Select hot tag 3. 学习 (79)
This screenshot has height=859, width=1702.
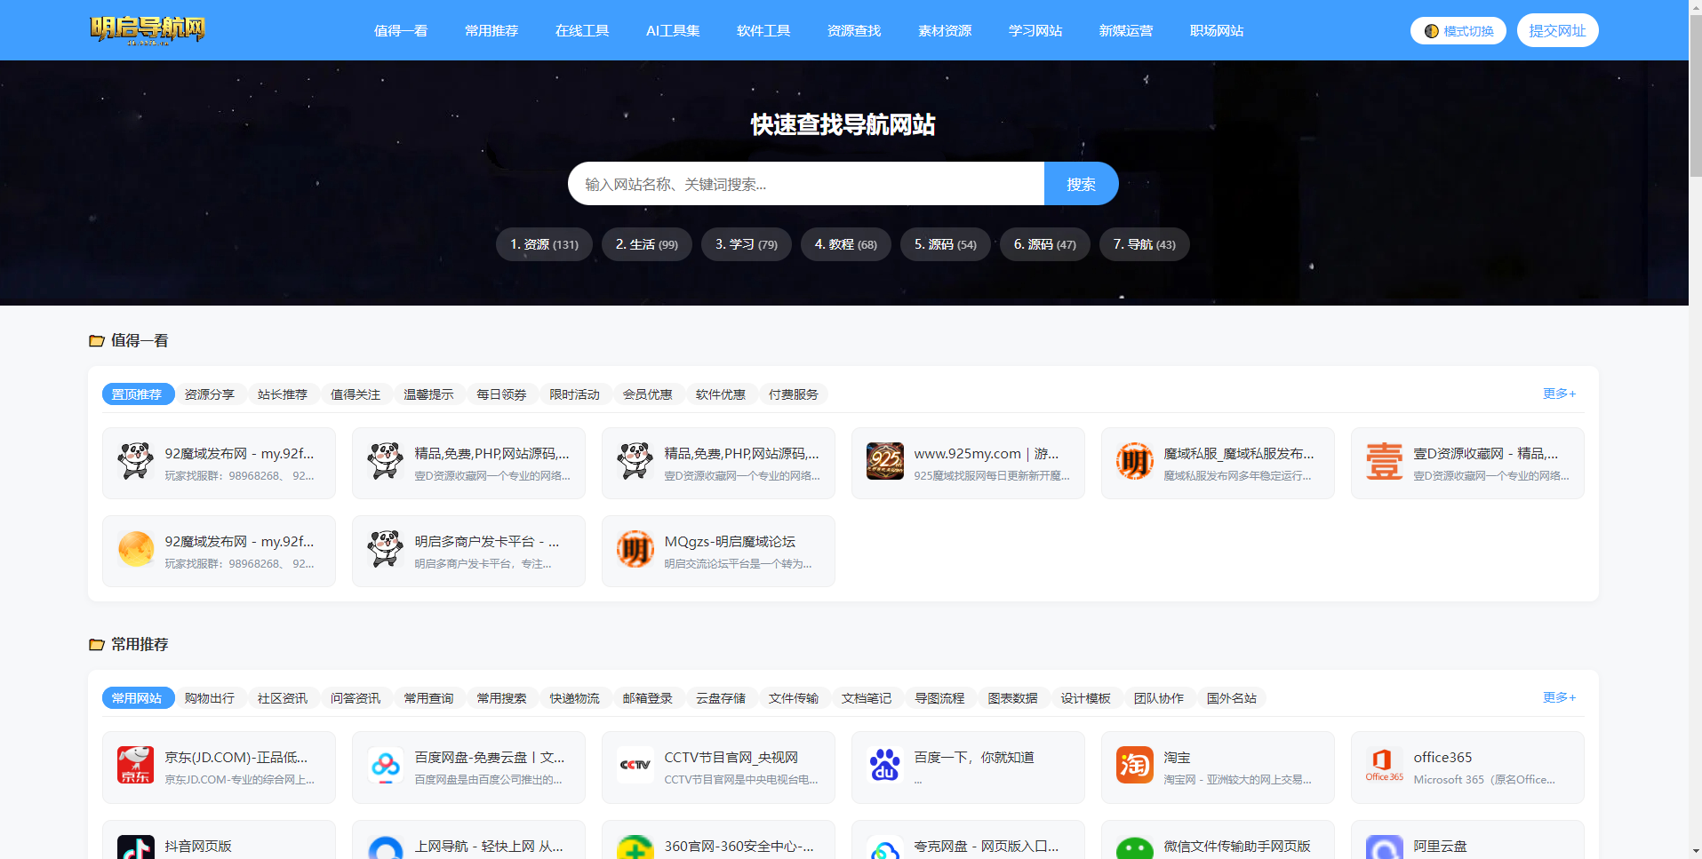(747, 244)
